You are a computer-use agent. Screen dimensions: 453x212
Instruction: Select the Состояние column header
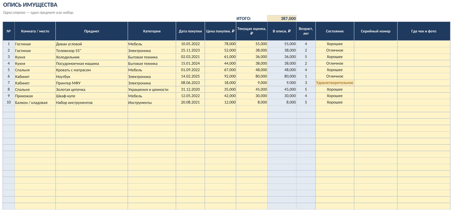tap(335, 31)
